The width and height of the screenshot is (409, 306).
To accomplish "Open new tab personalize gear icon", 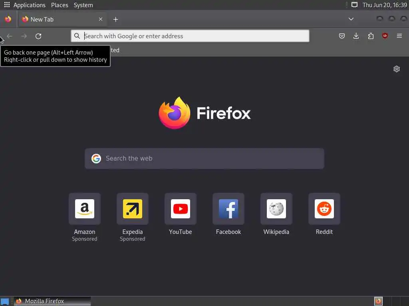I will pos(397,69).
